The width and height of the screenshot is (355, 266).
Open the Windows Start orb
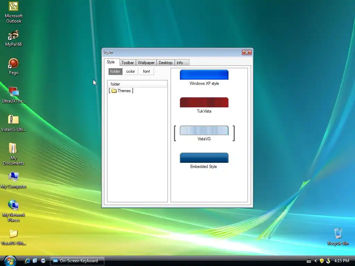[10, 261]
